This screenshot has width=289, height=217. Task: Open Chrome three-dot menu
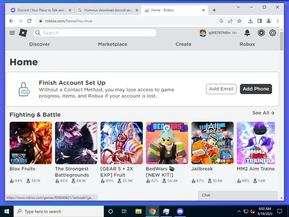[x=278, y=21]
